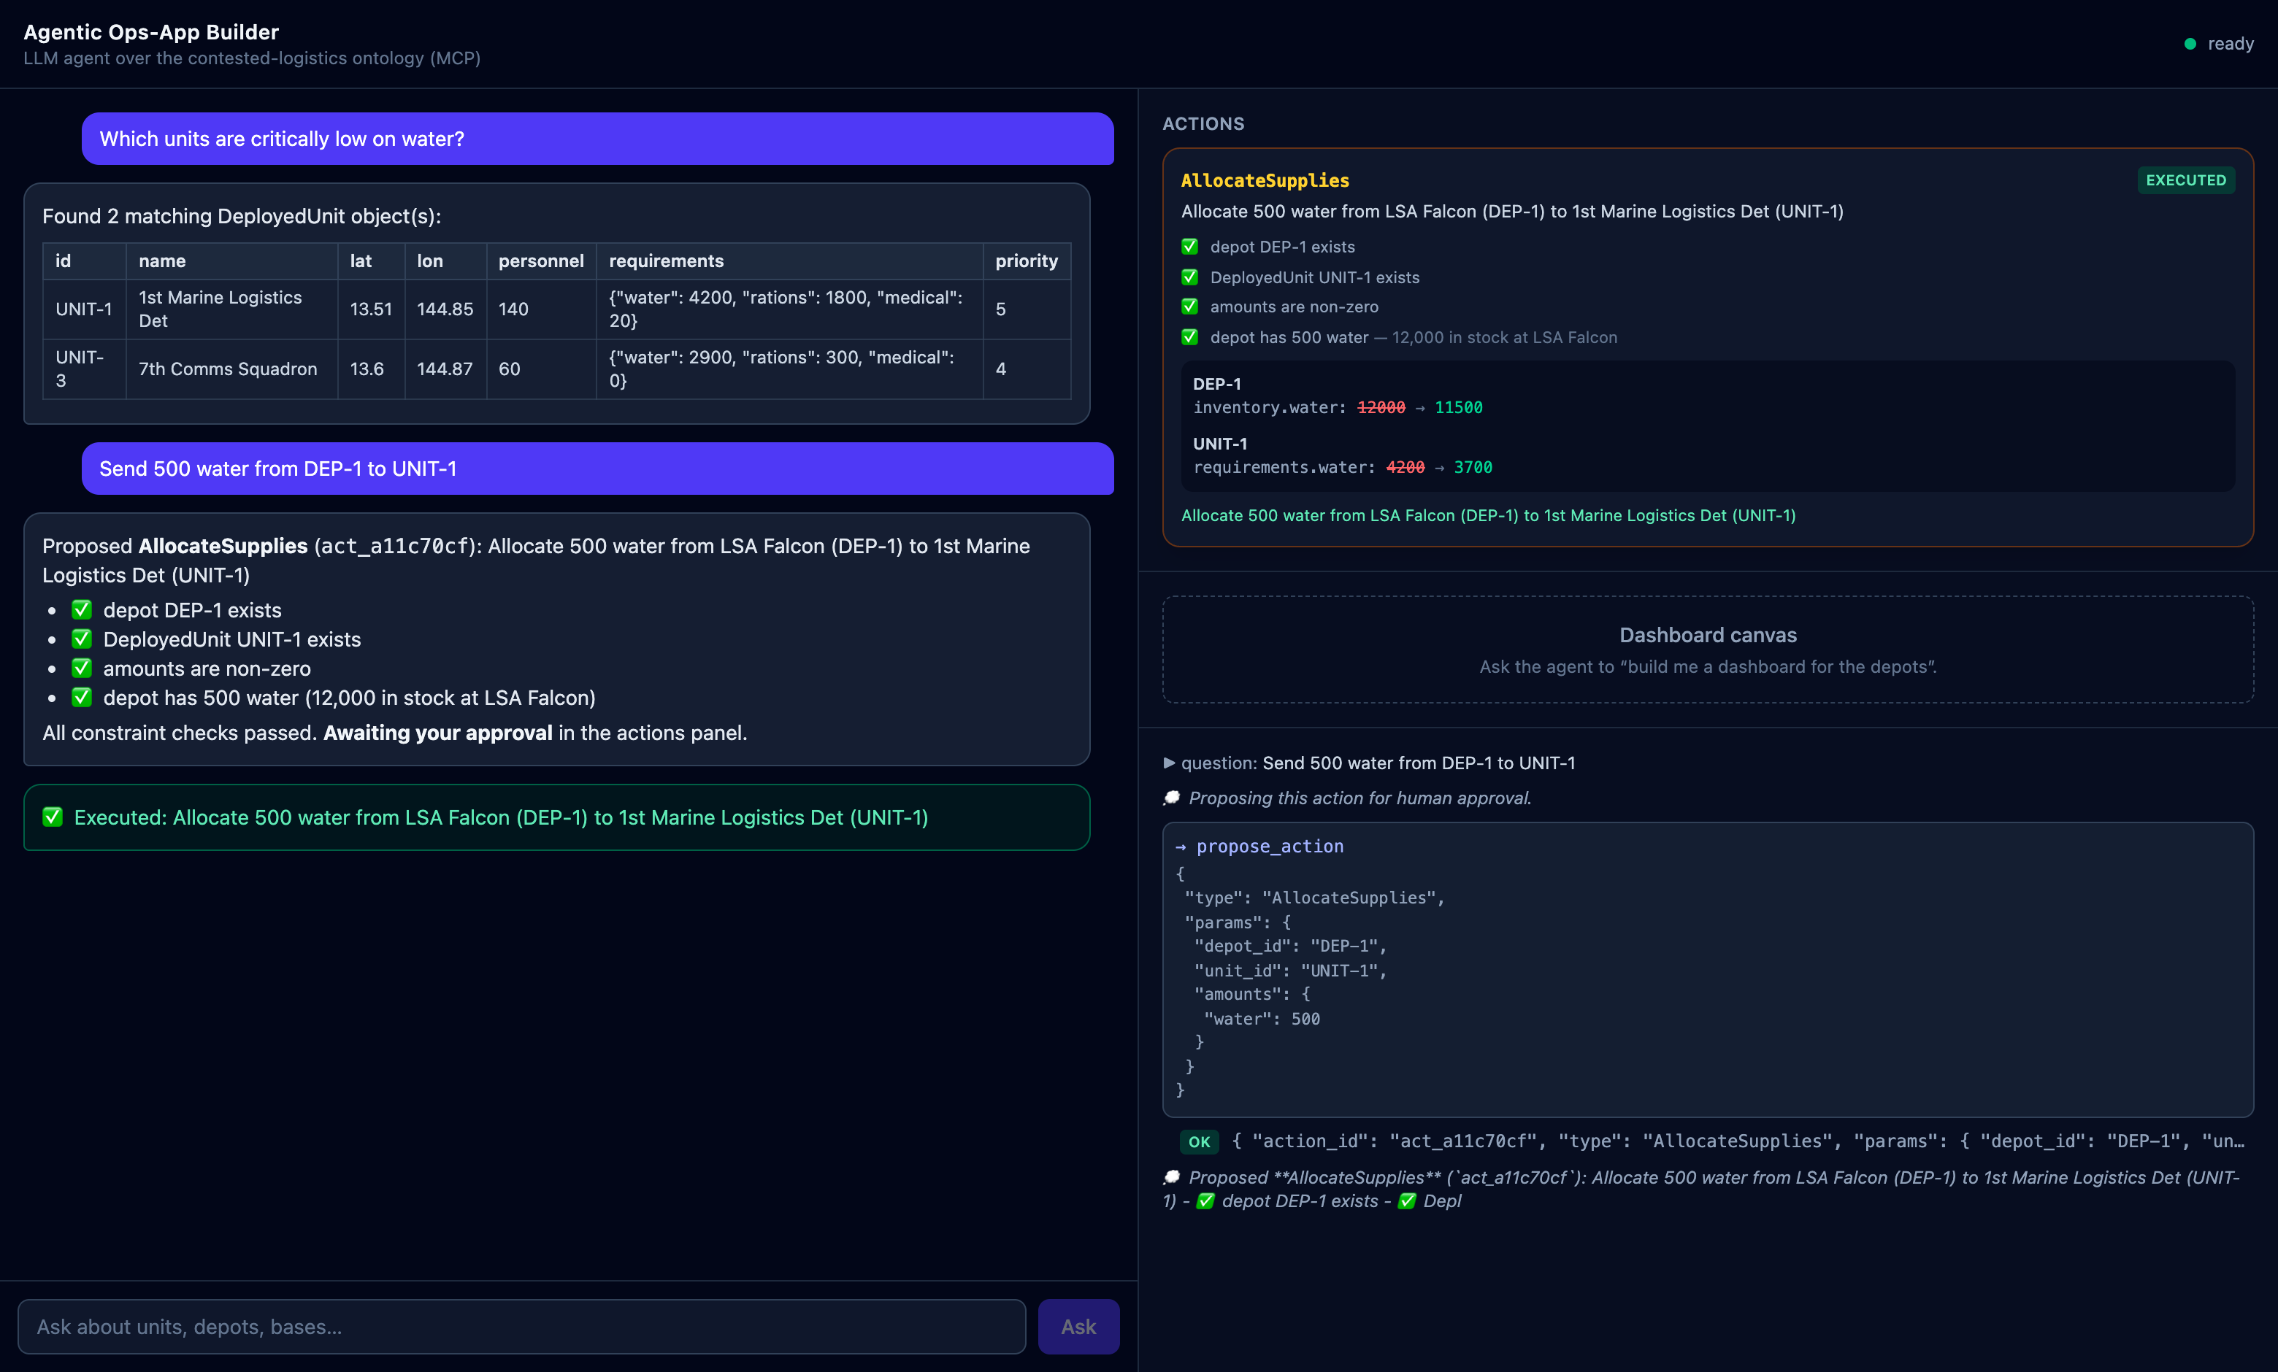Image resolution: width=2278 pixels, height=1372 pixels.
Task: Click the green ready status dot
Action: click(x=2189, y=44)
